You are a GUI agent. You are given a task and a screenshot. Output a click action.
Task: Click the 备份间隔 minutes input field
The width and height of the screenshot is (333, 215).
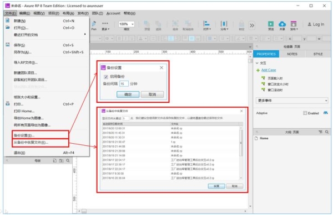[x=124, y=83]
